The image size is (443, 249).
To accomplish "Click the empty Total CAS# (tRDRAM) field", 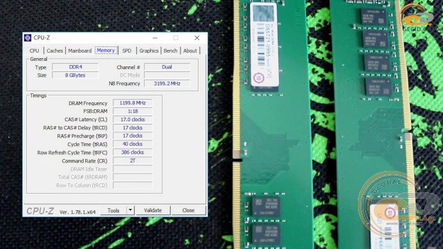I will pos(132,177).
